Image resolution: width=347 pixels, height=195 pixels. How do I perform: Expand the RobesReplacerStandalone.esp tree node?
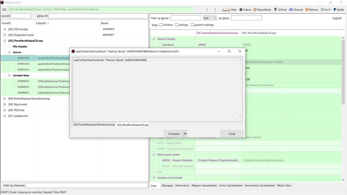4,98
